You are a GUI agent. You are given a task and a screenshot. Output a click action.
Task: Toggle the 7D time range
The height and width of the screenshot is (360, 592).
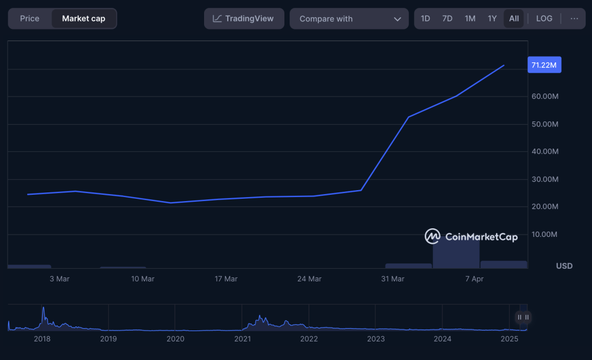point(447,18)
